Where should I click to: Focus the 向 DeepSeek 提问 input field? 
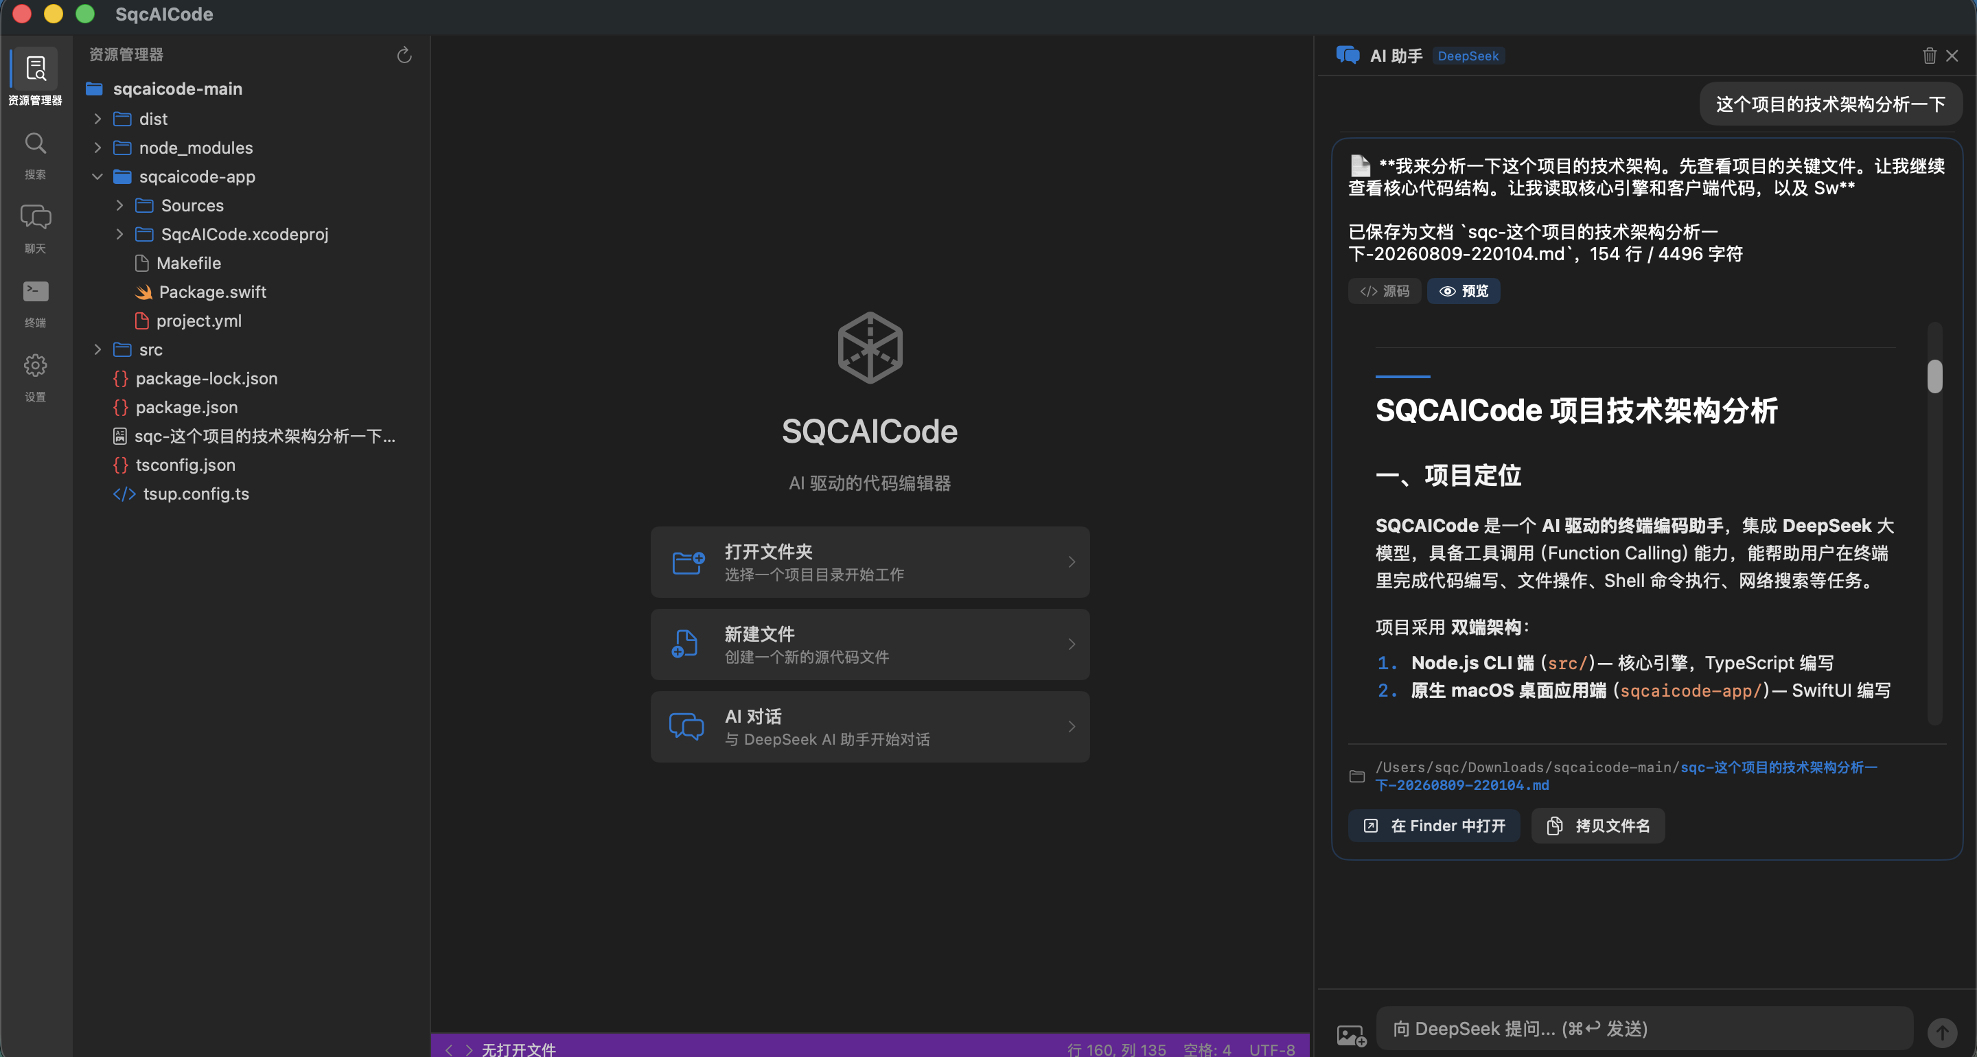coord(1644,1029)
